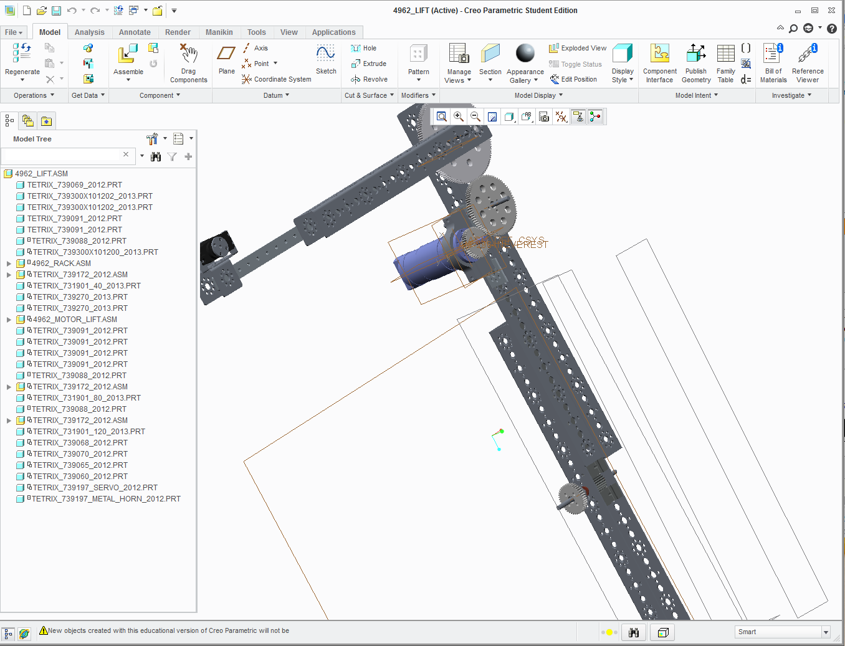
Task: Toggle spin center display
Action: 595,116
